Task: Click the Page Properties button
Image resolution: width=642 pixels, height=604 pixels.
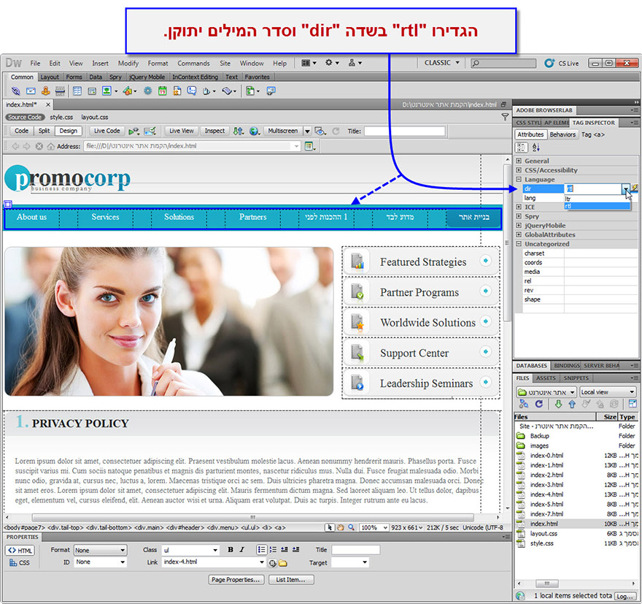Action: (236, 579)
